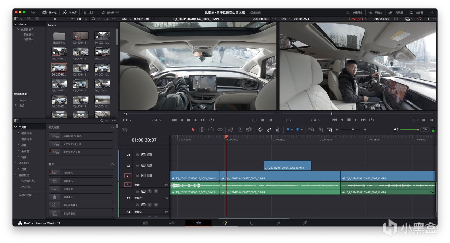Click the monitor volume slider

[409, 129]
